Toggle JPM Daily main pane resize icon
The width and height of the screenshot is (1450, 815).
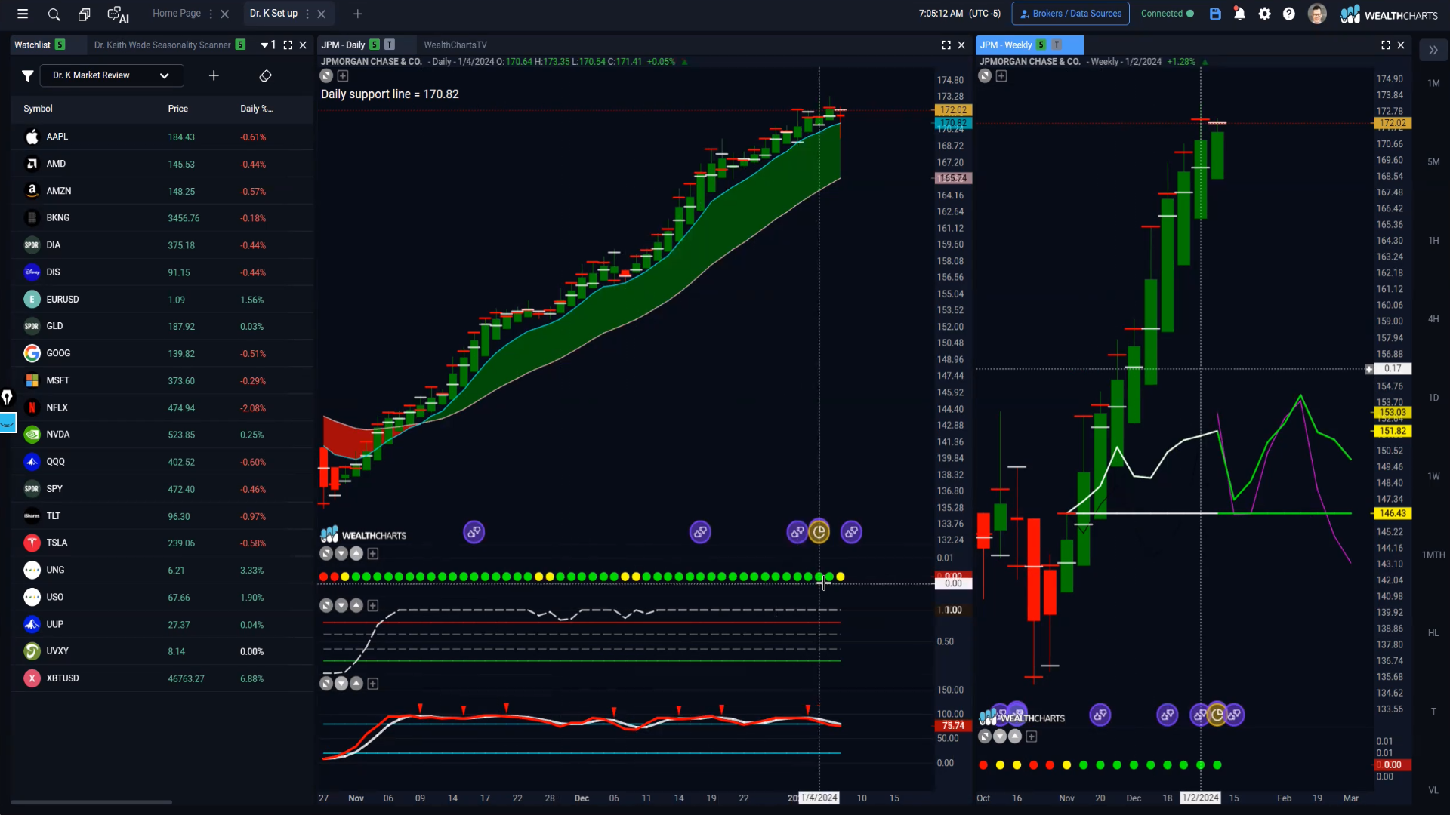click(x=326, y=76)
